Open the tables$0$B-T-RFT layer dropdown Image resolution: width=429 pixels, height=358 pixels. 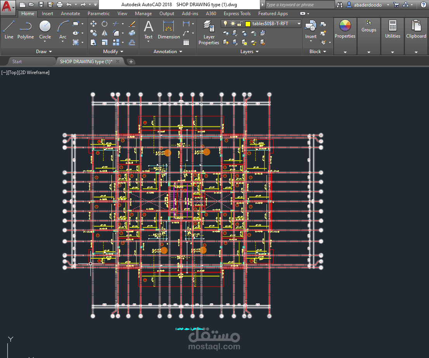coord(299,24)
